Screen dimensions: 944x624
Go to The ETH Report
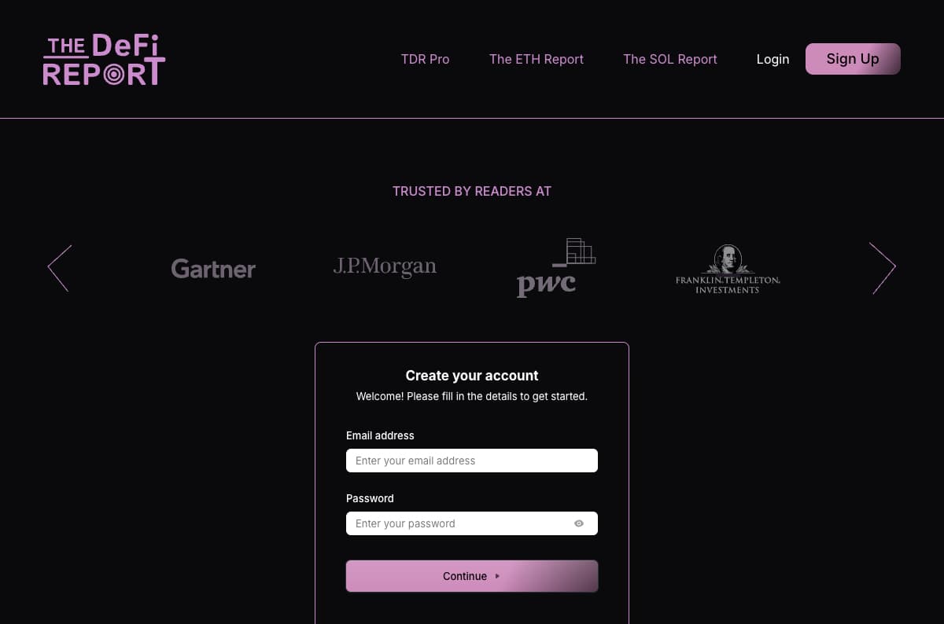[x=537, y=60]
